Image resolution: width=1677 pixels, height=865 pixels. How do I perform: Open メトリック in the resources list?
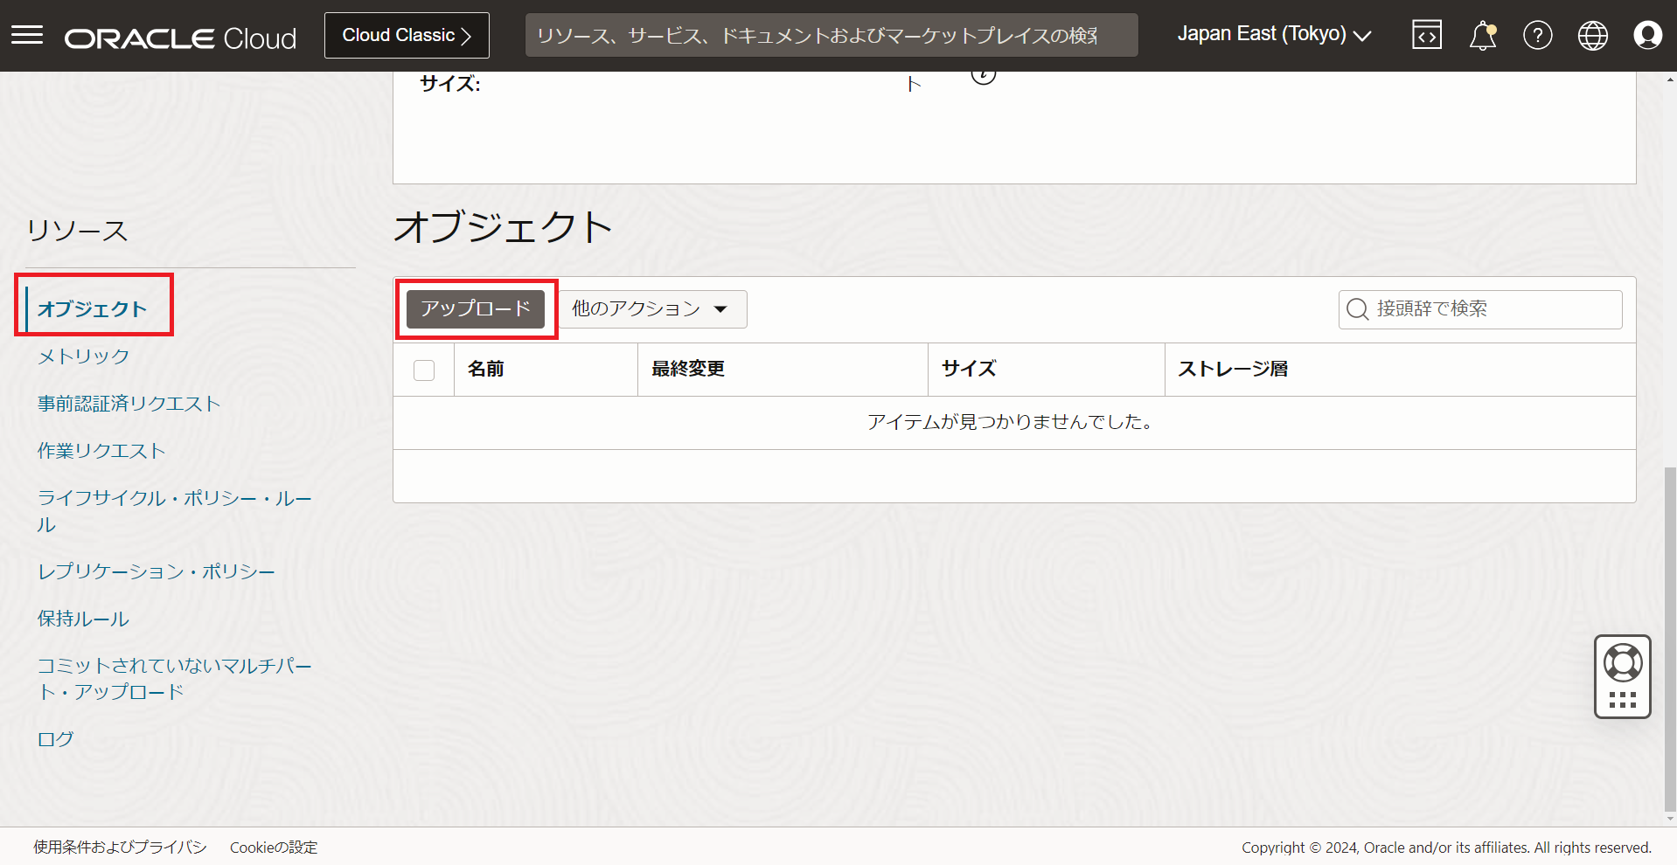point(83,356)
